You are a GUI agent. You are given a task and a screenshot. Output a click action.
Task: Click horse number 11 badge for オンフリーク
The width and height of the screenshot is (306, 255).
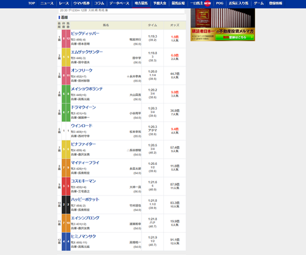coord(68,75)
